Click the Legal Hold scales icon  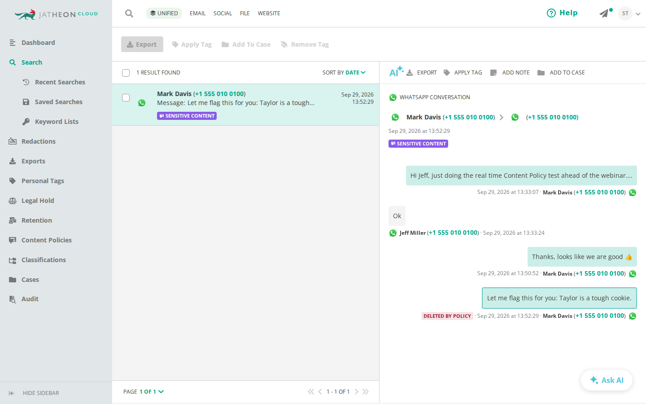click(x=13, y=201)
